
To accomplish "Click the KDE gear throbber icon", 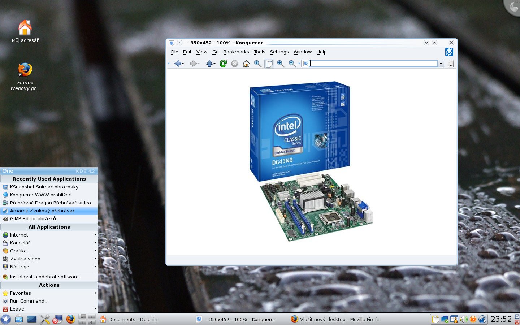I will (449, 52).
